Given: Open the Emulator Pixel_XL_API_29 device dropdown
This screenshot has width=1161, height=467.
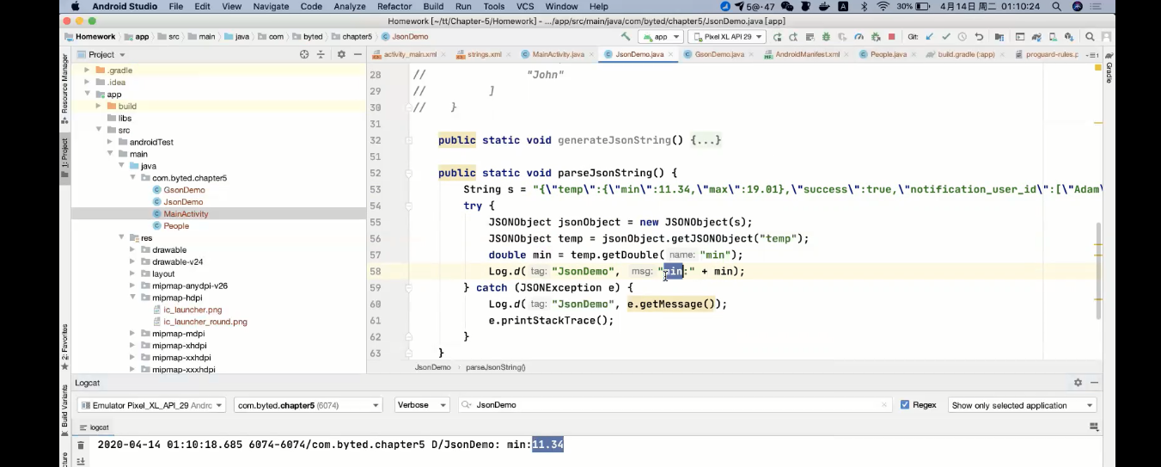Looking at the screenshot, I should pos(151,405).
